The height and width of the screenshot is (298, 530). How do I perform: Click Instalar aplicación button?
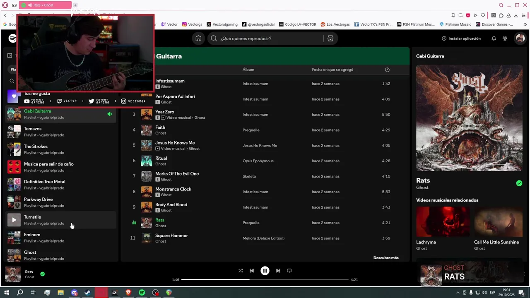[x=461, y=38]
